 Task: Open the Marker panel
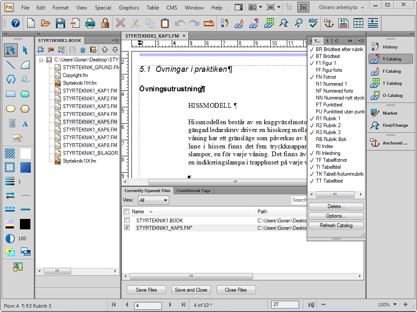click(x=389, y=113)
